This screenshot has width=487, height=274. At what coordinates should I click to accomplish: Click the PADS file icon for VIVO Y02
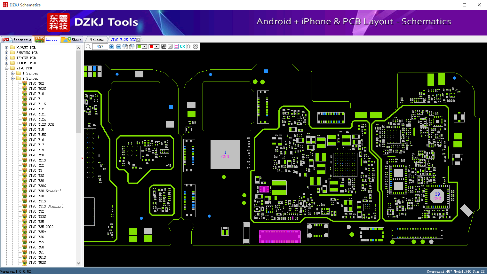[x=25, y=83]
